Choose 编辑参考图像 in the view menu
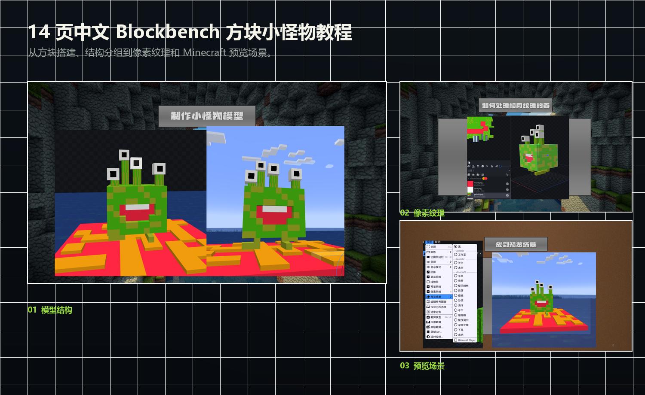This screenshot has width=645, height=395. [x=439, y=302]
